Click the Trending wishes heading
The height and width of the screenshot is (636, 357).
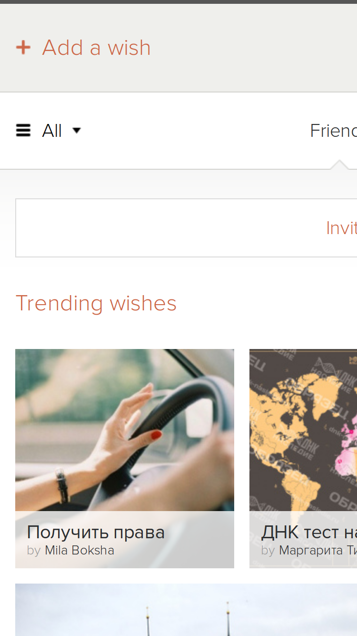(96, 303)
